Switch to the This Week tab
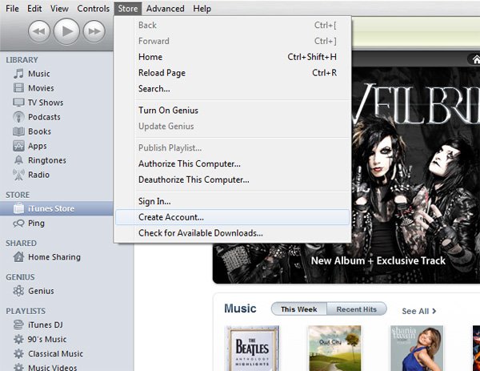The width and height of the screenshot is (480, 371). pyautogui.click(x=299, y=309)
